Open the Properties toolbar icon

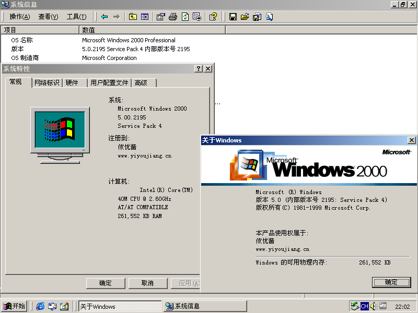[x=161, y=17]
